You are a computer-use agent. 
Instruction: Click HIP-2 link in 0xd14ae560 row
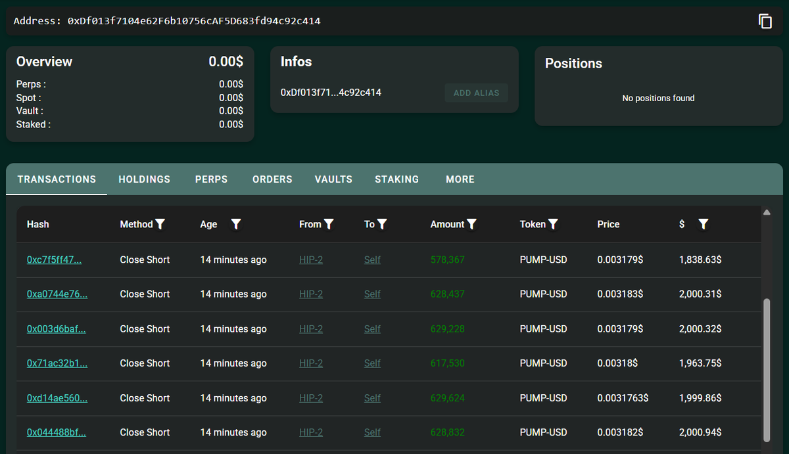click(x=311, y=397)
